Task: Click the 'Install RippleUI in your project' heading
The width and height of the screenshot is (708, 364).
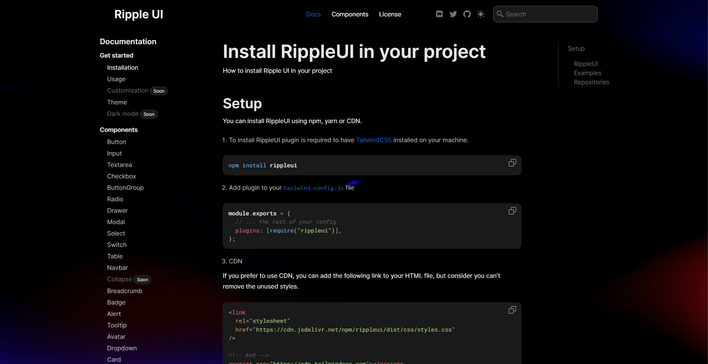Action: coord(354,51)
